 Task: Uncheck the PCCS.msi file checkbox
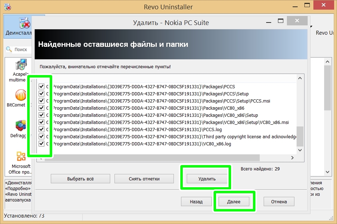point(41,101)
